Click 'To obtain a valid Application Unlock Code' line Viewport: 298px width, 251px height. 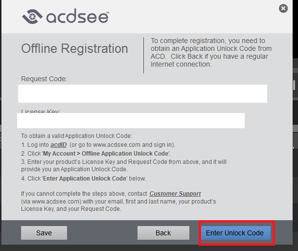pos(76,136)
